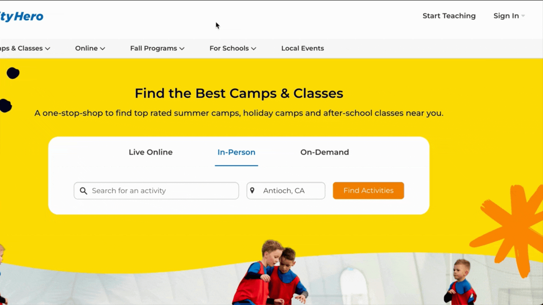543x305 pixels.
Task: Go to Local Events page
Action: pos(302,48)
